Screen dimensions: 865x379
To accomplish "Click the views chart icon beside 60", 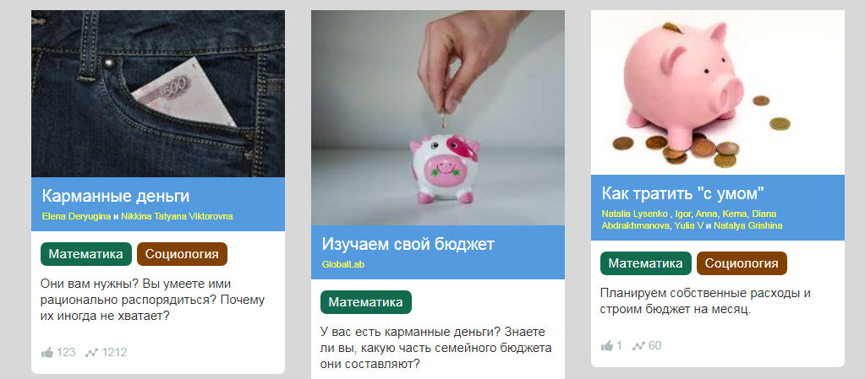I will tap(639, 346).
